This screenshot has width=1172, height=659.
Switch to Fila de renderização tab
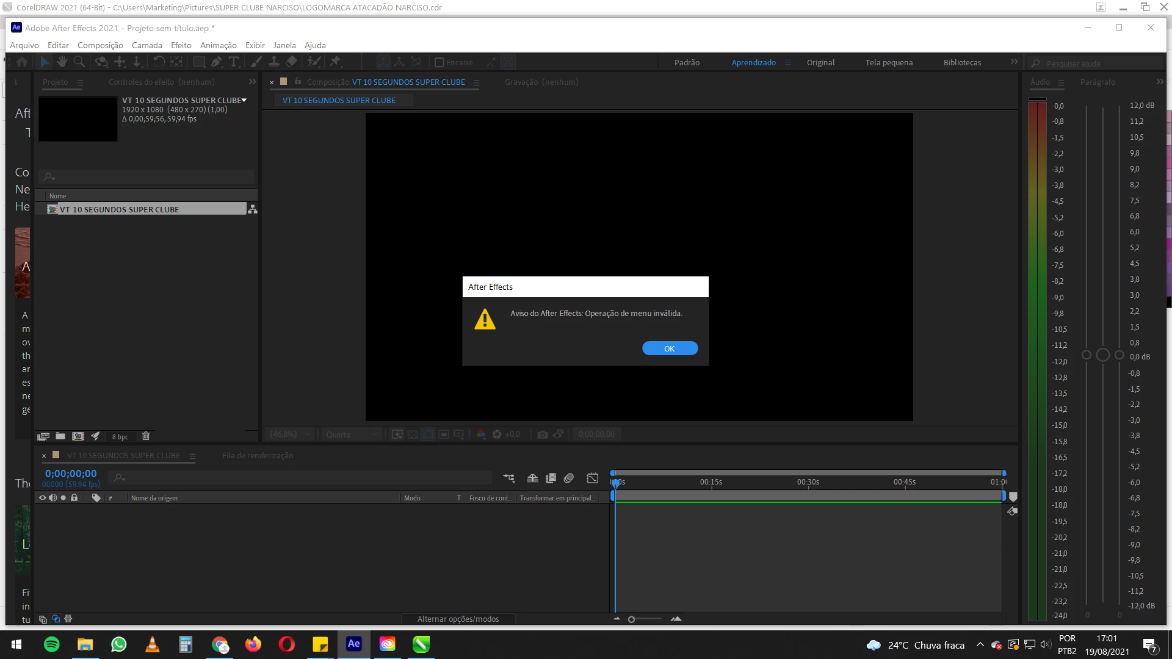pyautogui.click(x=257, y=456)
